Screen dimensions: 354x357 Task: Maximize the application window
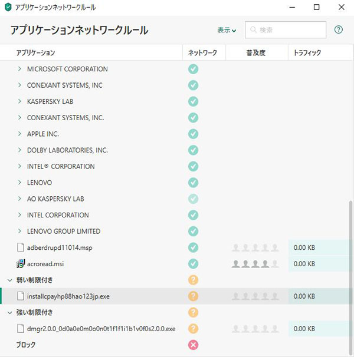click(316, 7)
